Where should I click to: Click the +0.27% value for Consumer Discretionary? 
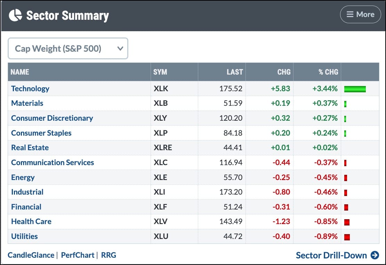[x=325, y=118]
